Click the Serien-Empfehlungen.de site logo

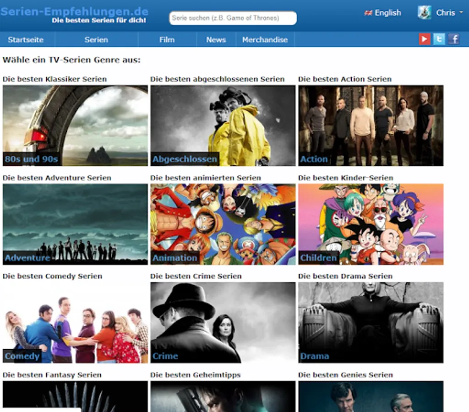click(74, 11)
